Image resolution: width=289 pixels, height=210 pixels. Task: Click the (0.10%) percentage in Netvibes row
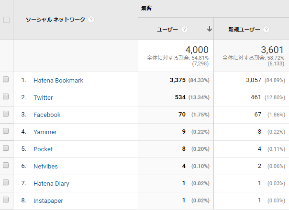[x=200, y=166]
